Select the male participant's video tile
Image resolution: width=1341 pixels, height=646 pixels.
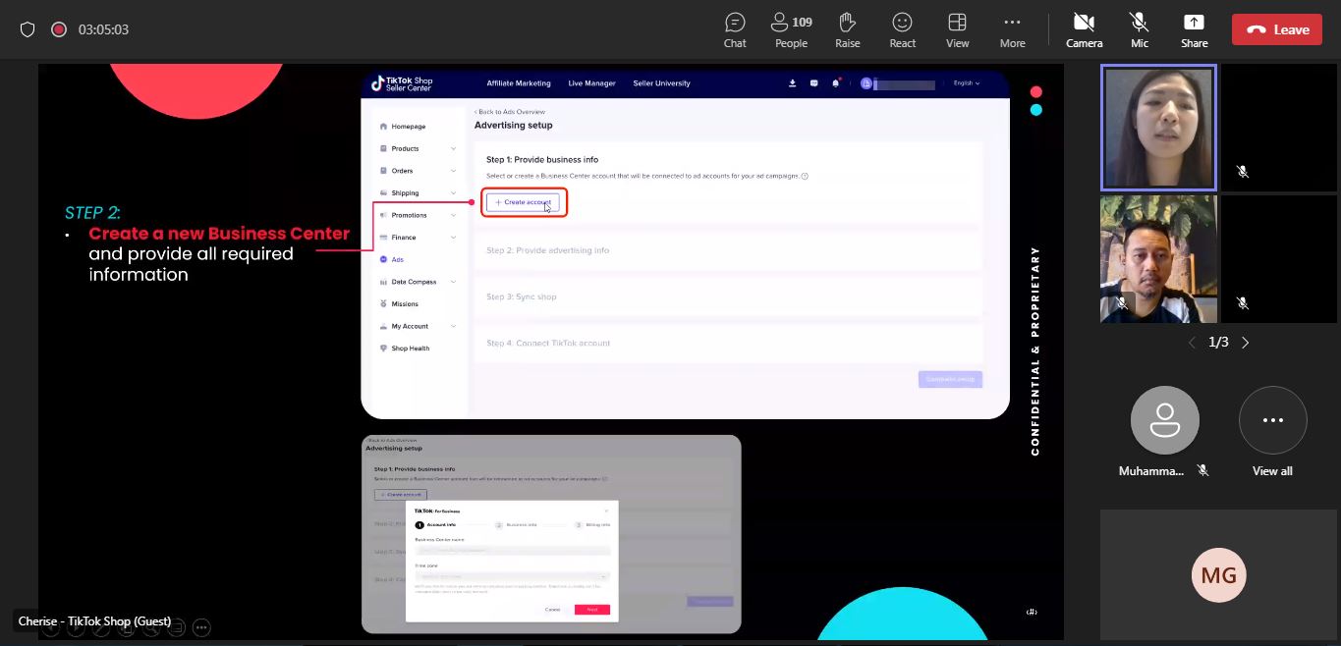tap(1159, 259)
